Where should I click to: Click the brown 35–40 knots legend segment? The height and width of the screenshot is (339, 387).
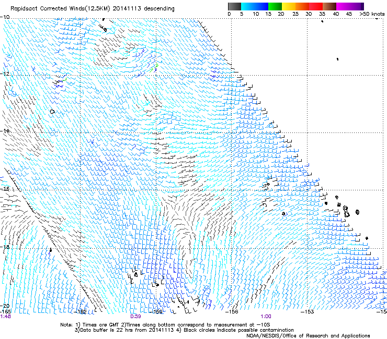329,6
